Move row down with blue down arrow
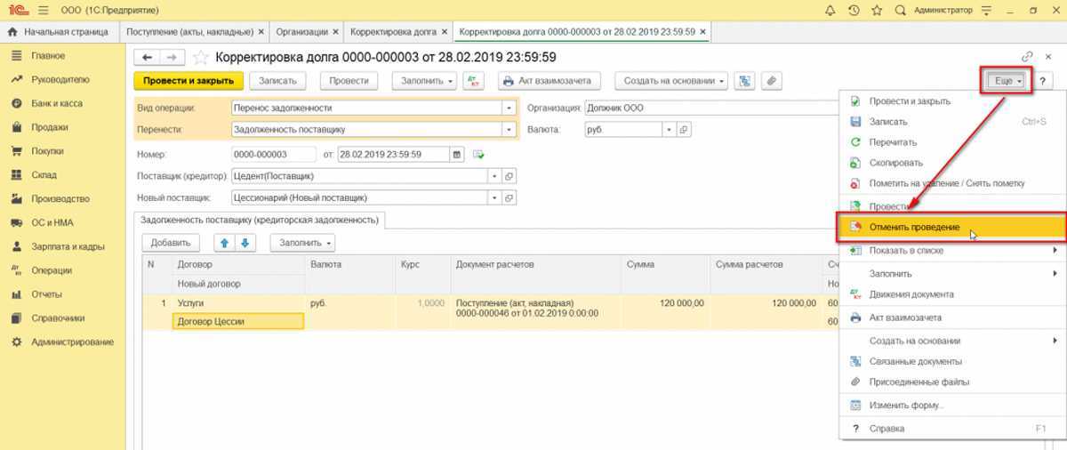This screenshot has height=450, width=1067. (245, 242)
